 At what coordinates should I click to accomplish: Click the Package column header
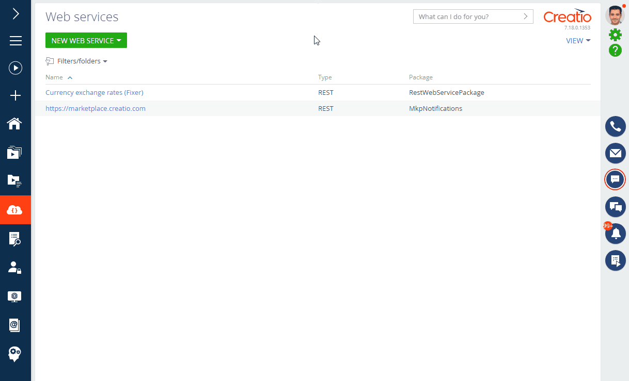point(421,77)
